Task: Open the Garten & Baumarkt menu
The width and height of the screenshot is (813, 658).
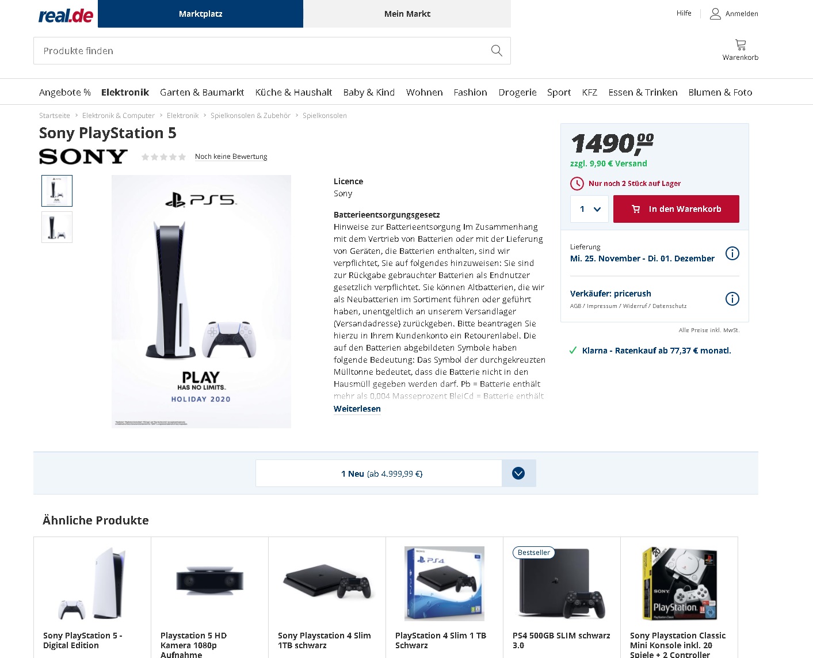Action: tap(202, 92)
